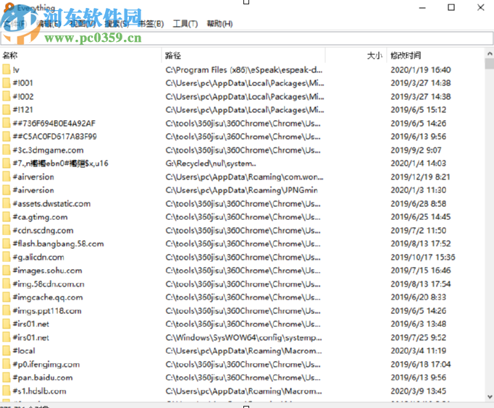Click the folder icon for #!001

(7, 83)
